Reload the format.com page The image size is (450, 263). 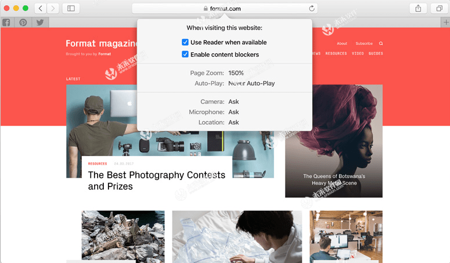tap(312, 8)
